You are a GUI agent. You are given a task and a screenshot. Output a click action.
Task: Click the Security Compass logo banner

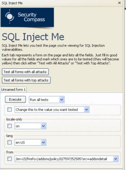coord(27,17)
